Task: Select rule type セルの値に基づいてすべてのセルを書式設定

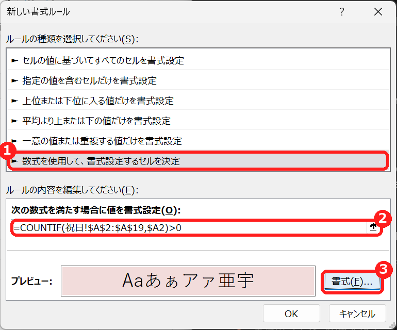Action: (x=198, y=60)
